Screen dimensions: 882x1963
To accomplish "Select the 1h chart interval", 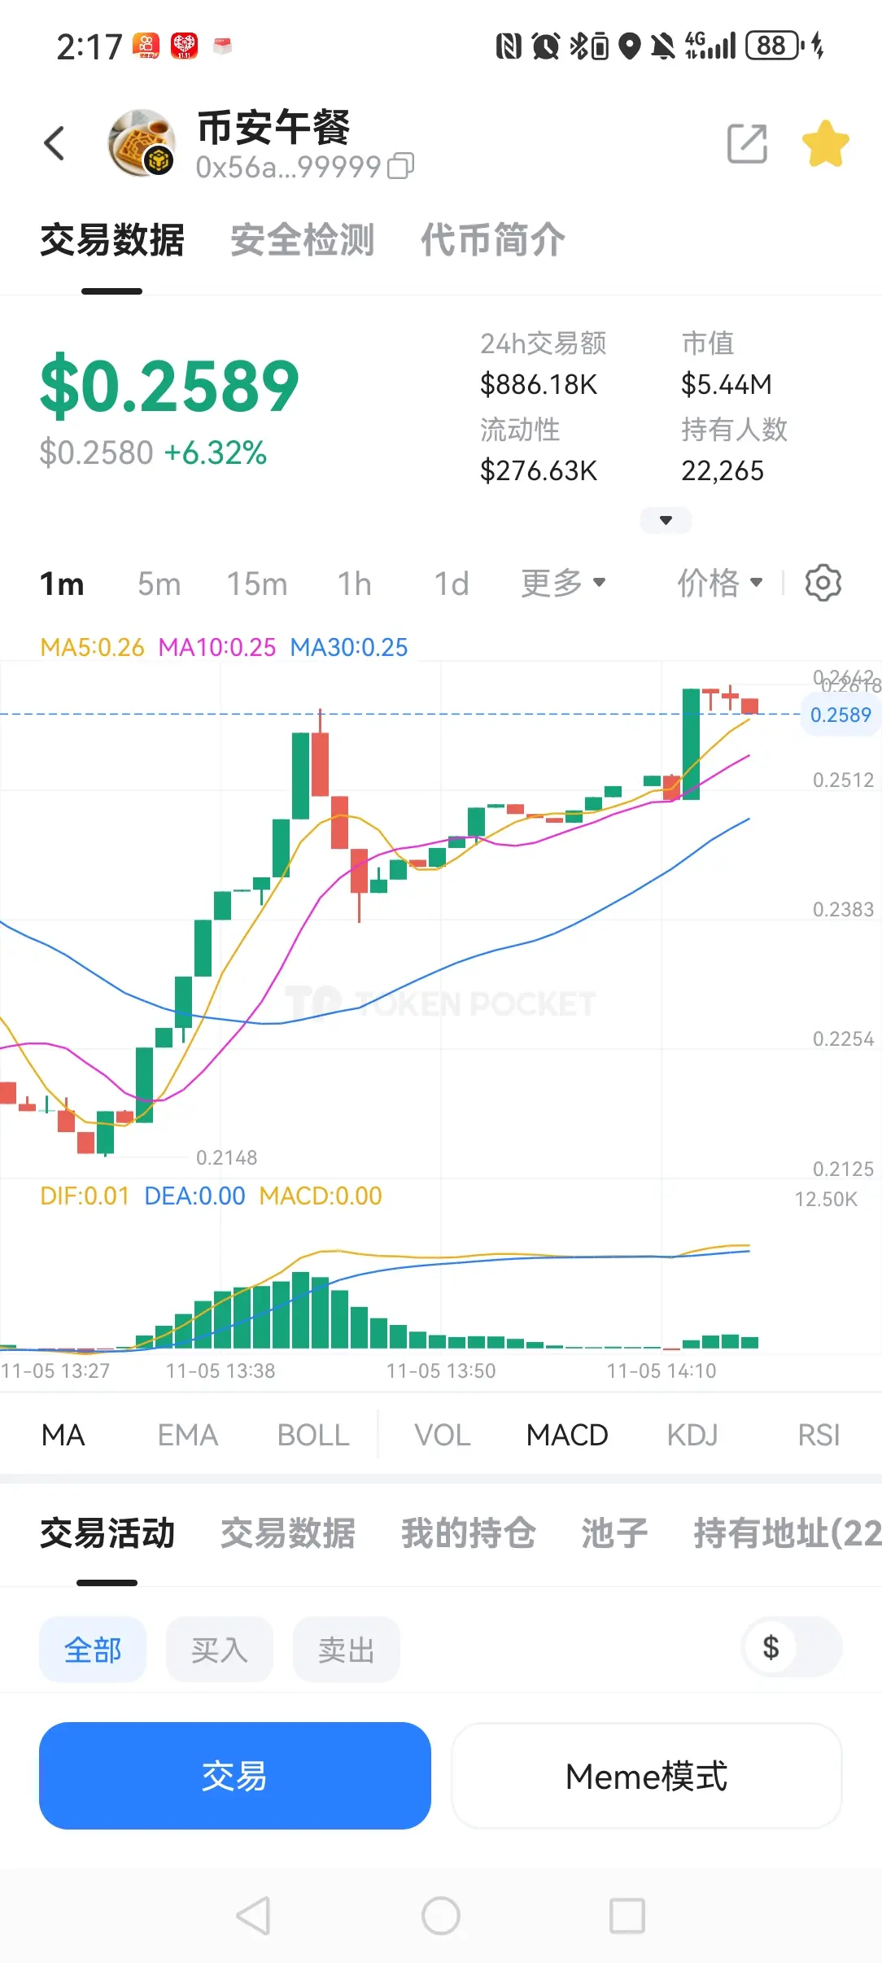I will (x=355, y=584).
